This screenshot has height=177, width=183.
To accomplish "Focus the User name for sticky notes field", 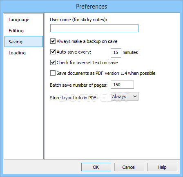I will pos(94,28).
